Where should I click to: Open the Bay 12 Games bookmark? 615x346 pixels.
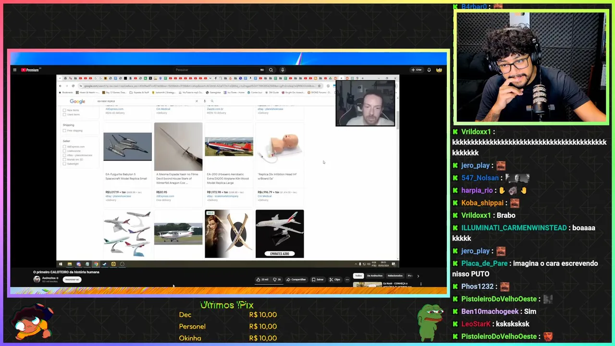(115, 92)
